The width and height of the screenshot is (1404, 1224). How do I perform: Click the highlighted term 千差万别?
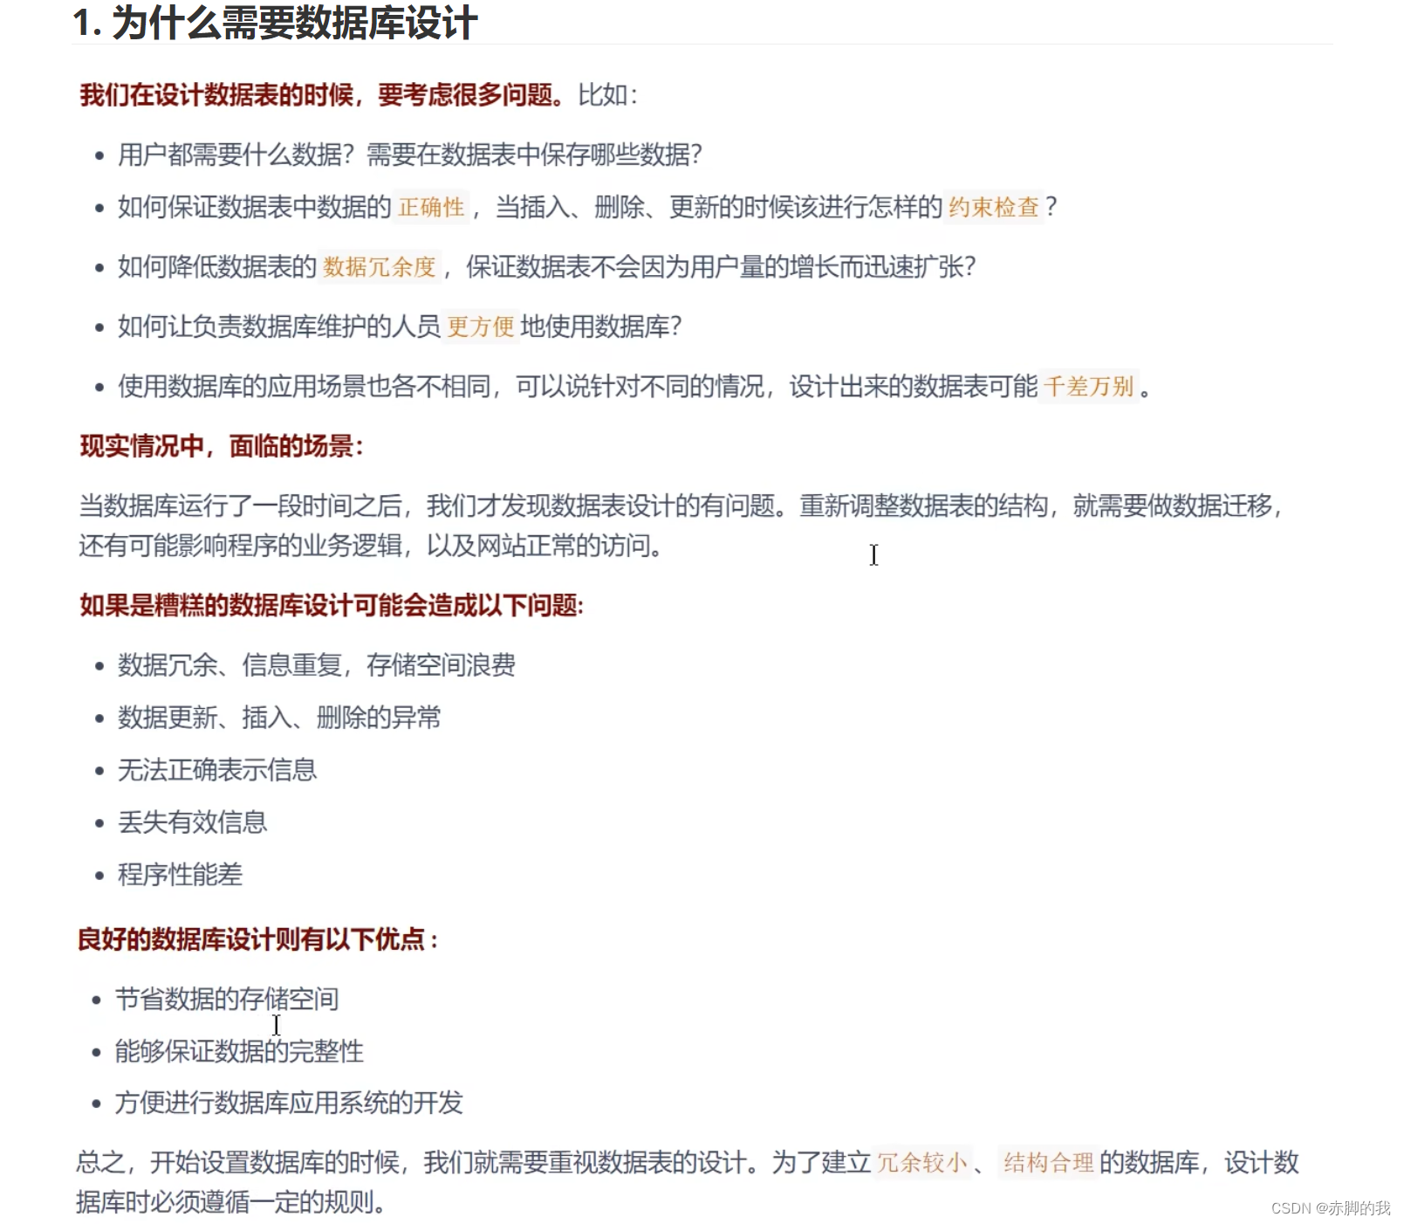point(1090,386)
